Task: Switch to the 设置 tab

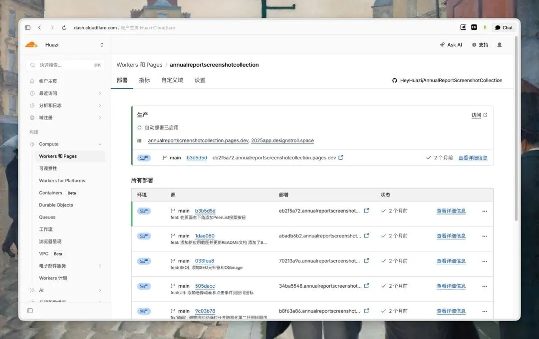Action: tap(200, 80)
